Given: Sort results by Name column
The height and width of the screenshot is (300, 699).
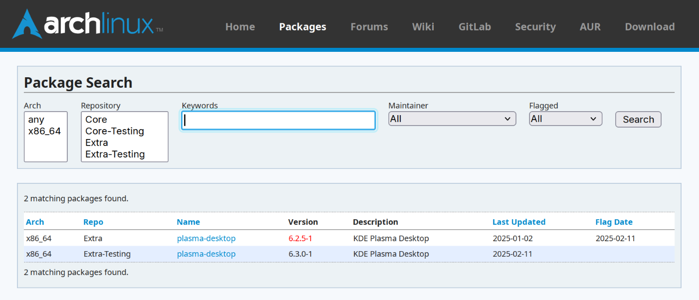Looking at the screenshot, I should coord(188,222).
